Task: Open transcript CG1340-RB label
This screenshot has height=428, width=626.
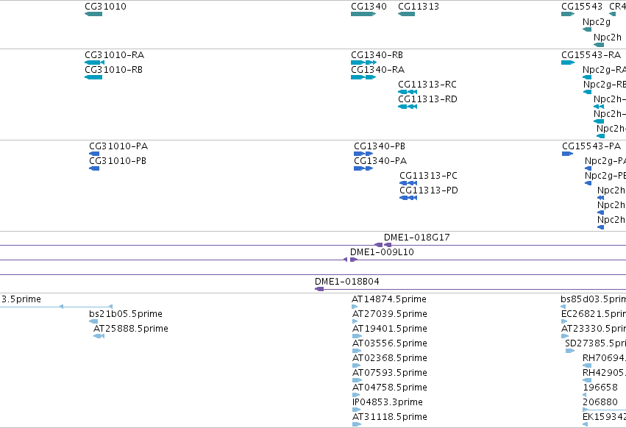Action: click(377, 54)
